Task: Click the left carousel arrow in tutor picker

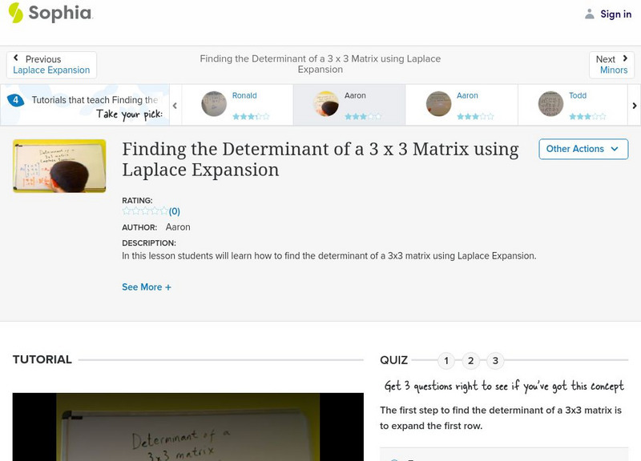Action: (x=173, y=104)
